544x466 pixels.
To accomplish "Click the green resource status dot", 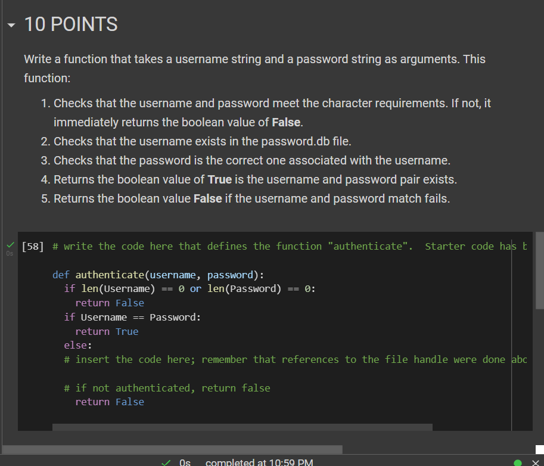I will [518, 462].
